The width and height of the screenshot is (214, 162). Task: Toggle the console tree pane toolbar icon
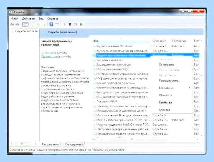25,24
